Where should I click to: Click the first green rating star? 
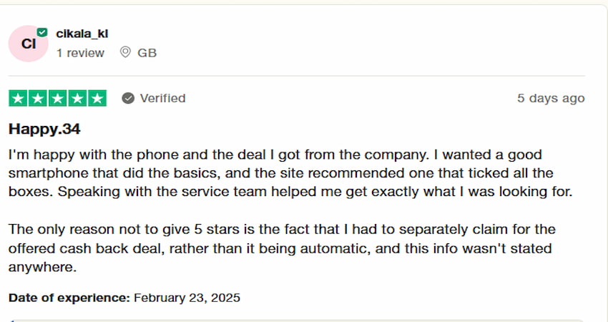pyautogui.click(x=18, y=99)
